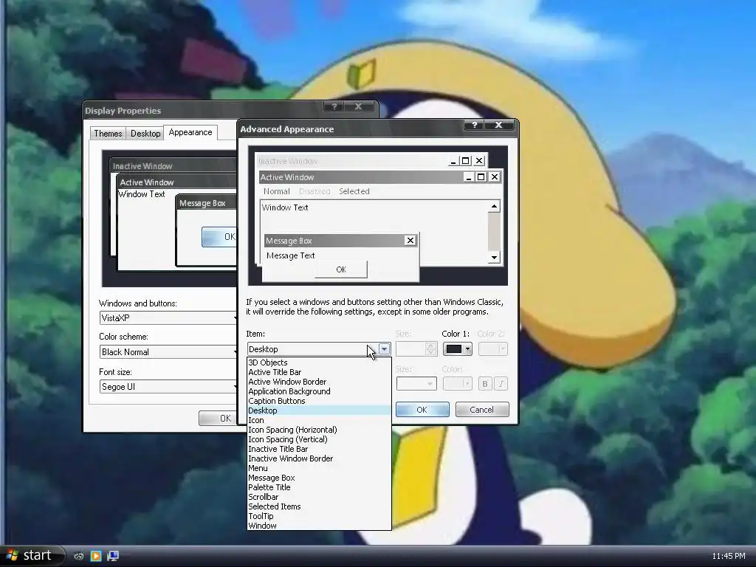The image size is (756, 567).
Task: Close the Display Properties window
Action: point(359,106)
